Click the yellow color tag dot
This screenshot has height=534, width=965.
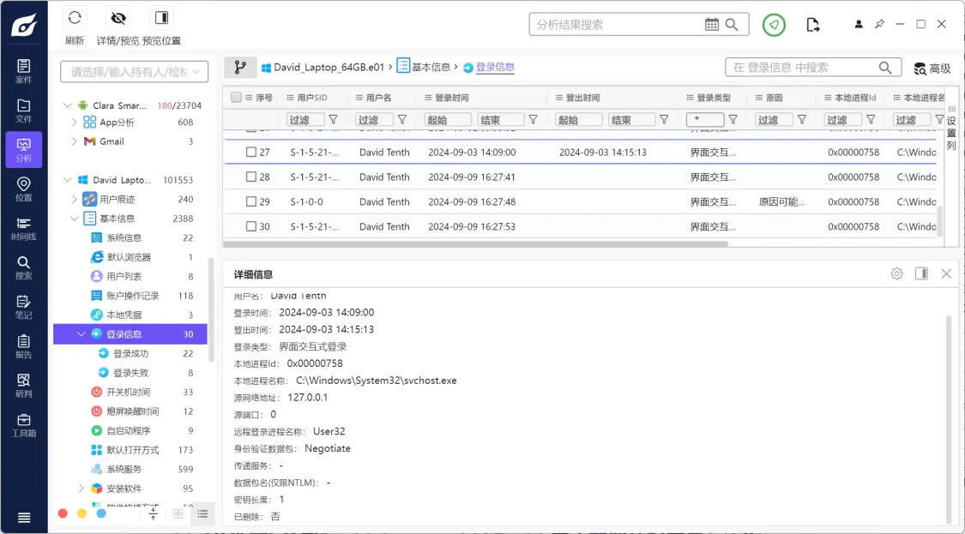point(81,513)
